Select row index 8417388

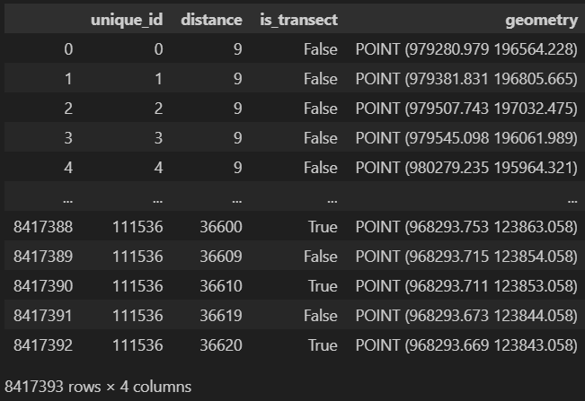pyautogui.click(x=43, y=227)
